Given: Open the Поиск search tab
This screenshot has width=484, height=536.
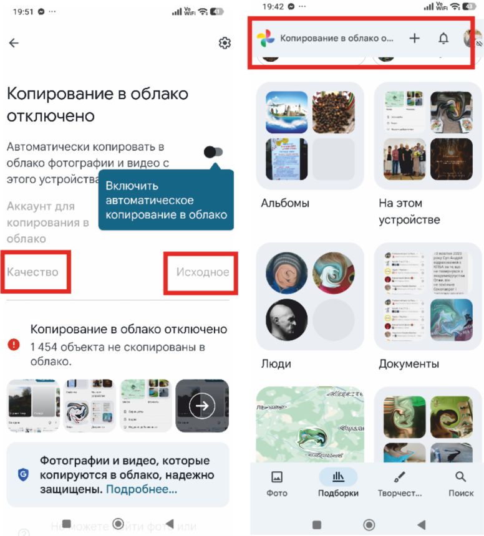Looking at the screenshot, I should tap(461, 484).
